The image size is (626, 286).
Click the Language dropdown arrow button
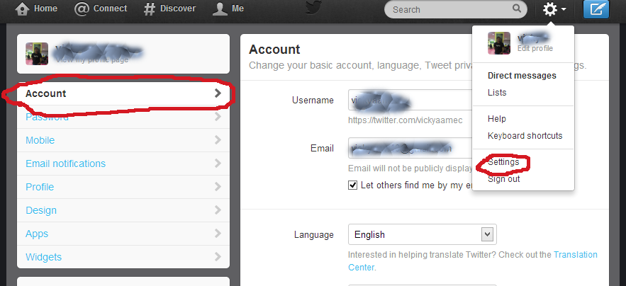[x=487, y=234]
